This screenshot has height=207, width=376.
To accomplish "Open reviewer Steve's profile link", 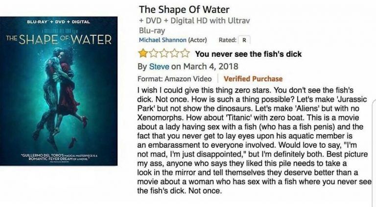I will 159,67.
